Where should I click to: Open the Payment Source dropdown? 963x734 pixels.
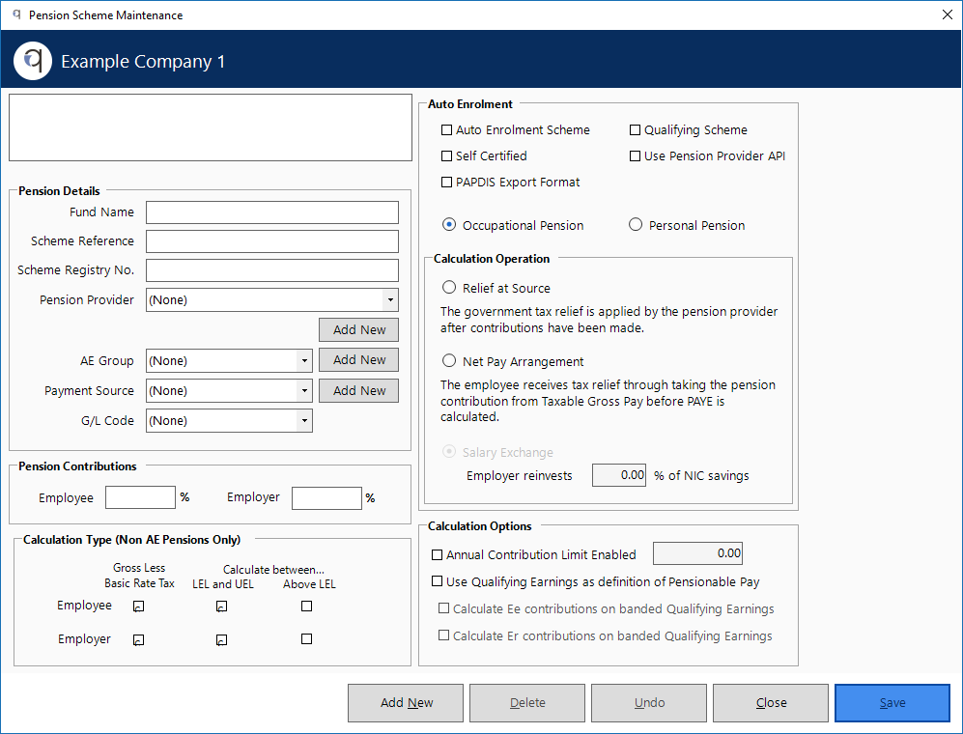pyautogui.click(x=304, y=390)
